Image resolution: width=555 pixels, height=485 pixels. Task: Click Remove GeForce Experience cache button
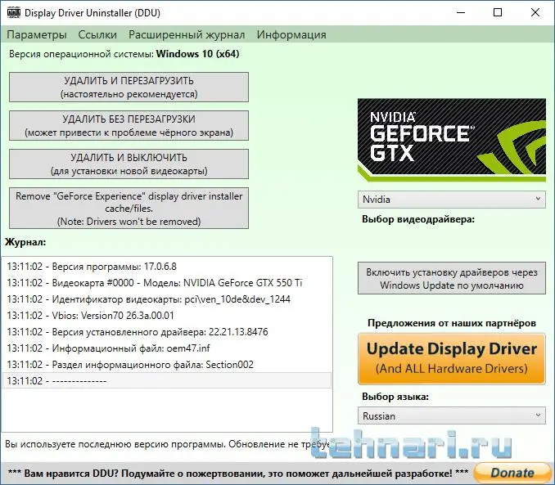coord(129,209)
